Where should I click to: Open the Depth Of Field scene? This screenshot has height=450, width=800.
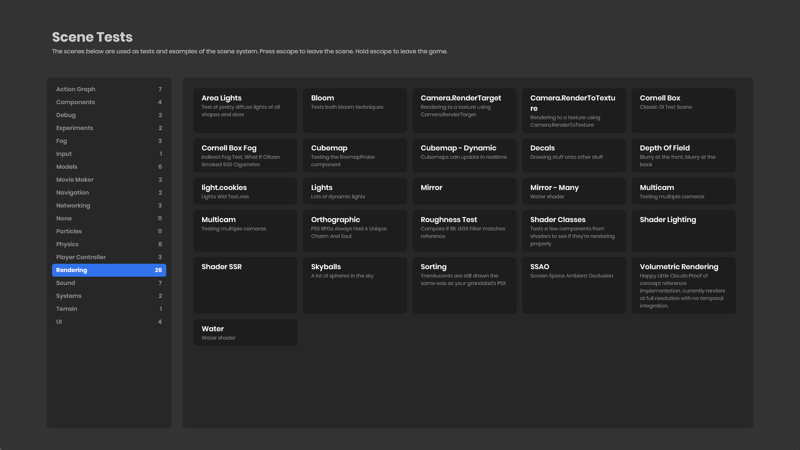pyautogui.click(x=683, y=155)
